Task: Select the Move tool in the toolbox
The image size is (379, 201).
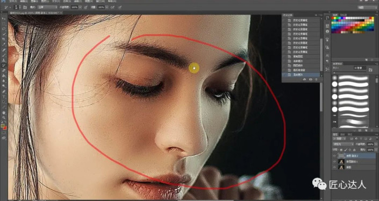Action: pos(4,19)
